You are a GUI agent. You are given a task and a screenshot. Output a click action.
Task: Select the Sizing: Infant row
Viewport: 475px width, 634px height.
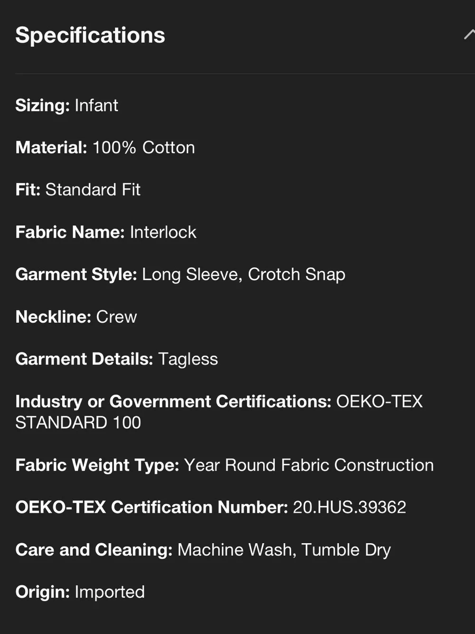pyautogui.click(x=66, y=105)
